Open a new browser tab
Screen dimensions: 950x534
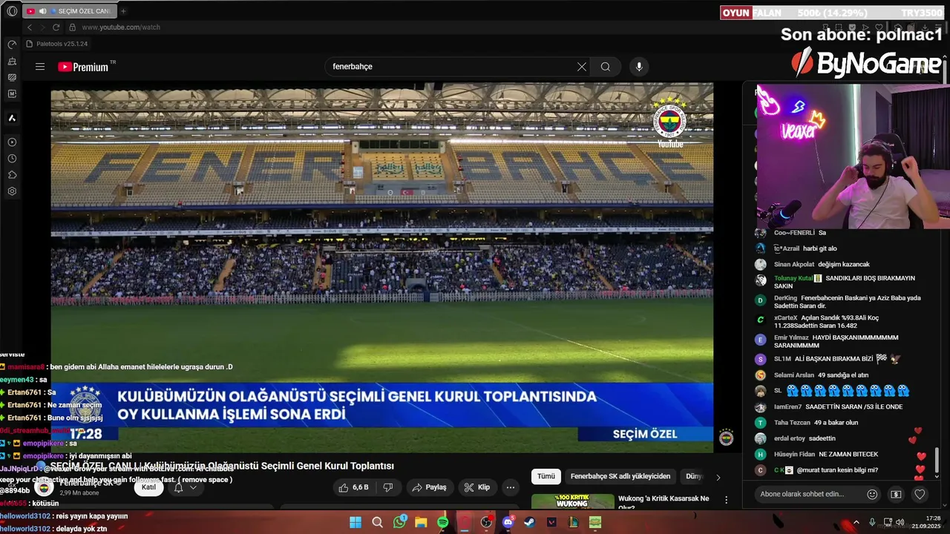(123, 11)
